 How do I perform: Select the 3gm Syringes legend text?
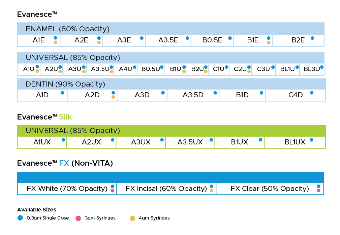100,218
